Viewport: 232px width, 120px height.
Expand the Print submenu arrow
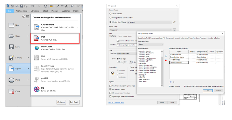28,80
